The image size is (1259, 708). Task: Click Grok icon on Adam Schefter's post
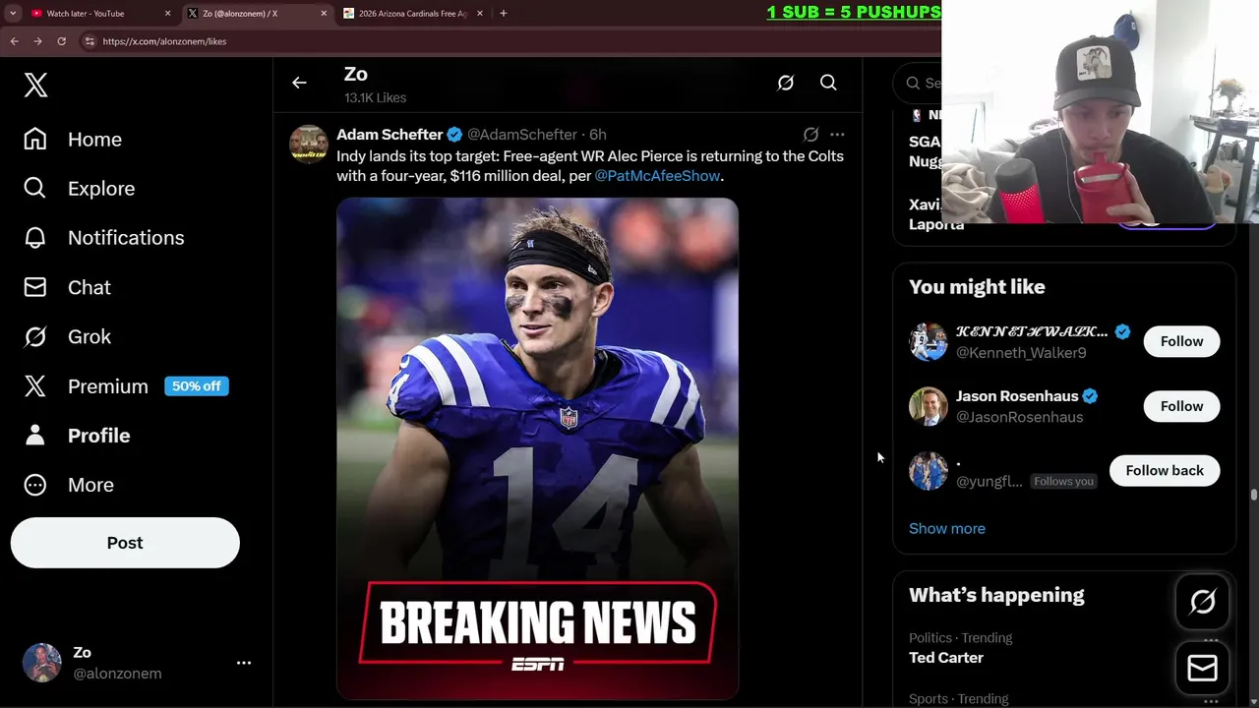tap(810, 135)
